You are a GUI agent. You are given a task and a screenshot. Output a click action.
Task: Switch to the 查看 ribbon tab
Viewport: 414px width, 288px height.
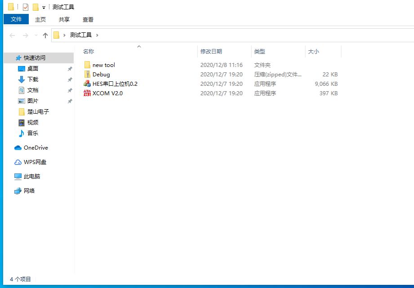tap(88, 19)
